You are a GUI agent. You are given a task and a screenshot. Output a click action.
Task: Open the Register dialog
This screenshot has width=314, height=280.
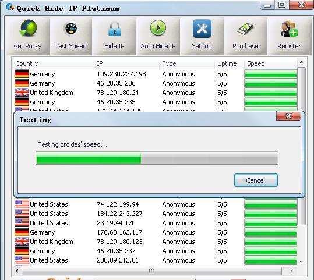[289, 36]
